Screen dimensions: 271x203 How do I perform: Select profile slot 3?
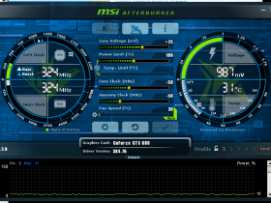239,149
